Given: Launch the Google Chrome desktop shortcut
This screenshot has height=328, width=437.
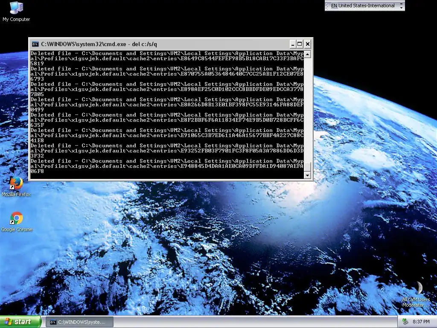Looking at the screenshot, I should pos(17,222).
